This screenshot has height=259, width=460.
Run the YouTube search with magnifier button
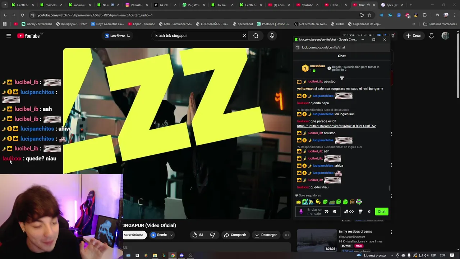pos(256,36)
